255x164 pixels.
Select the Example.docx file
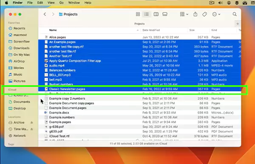point(139,112)
